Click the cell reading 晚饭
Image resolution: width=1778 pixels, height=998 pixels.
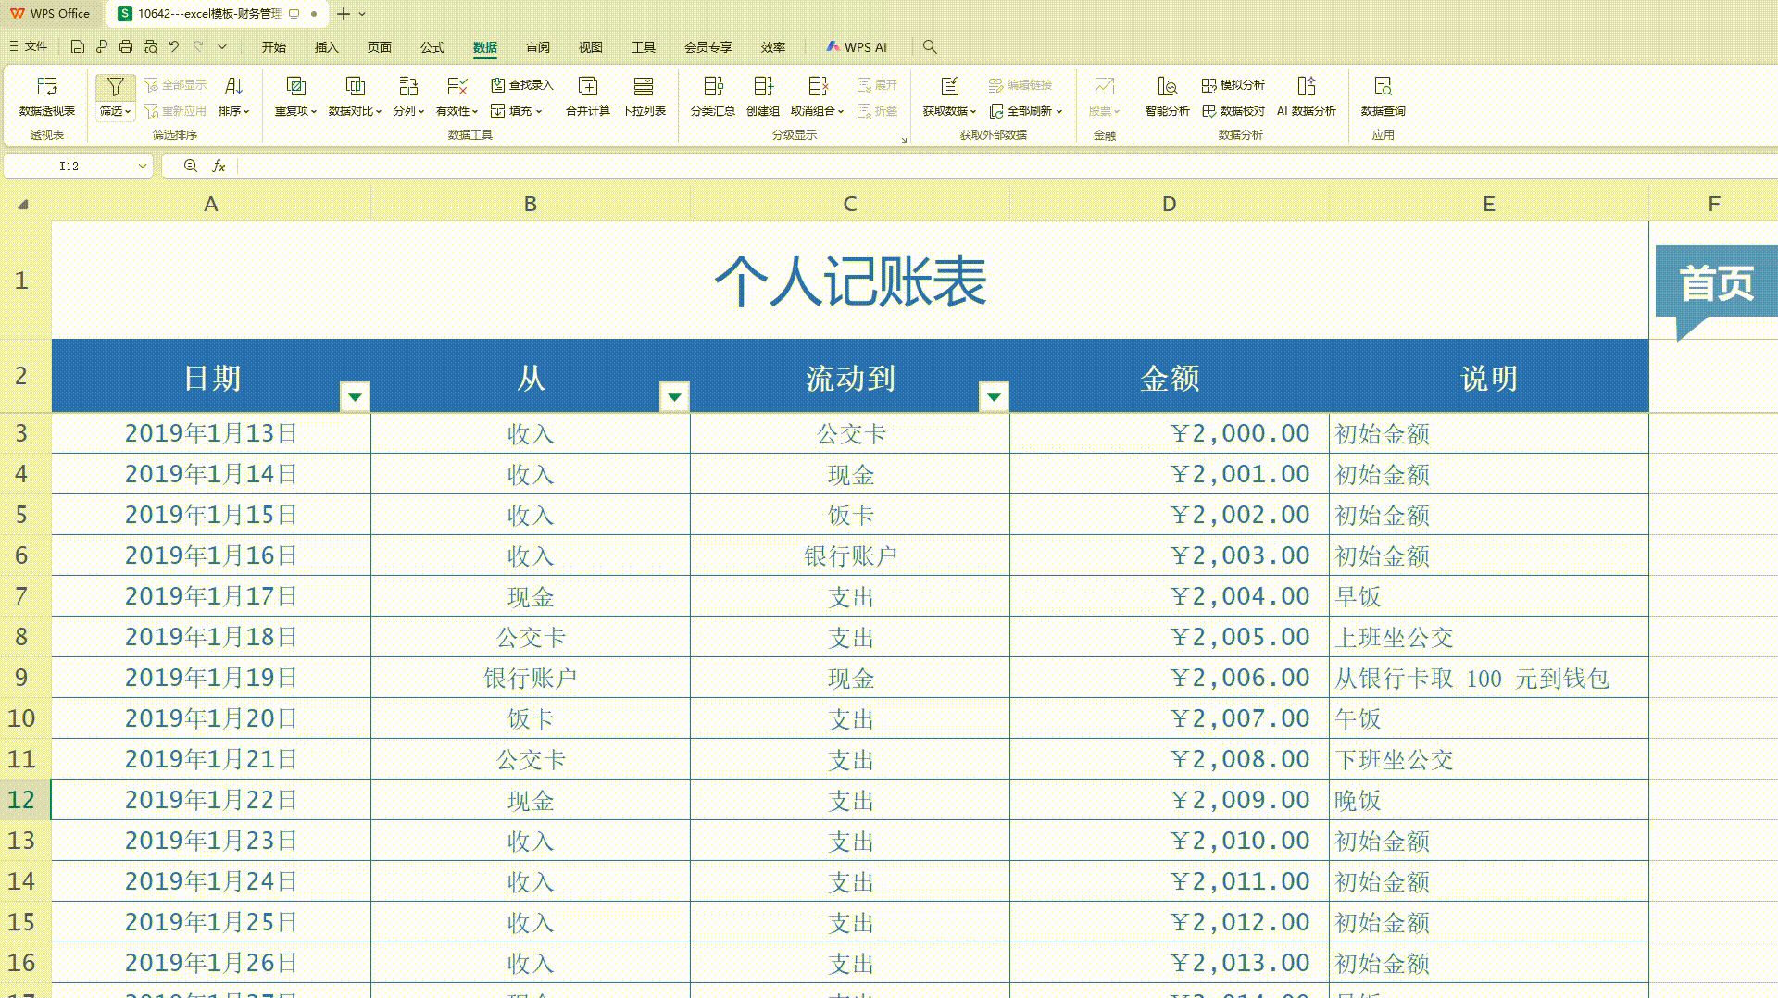click(x=1489, y=800)
